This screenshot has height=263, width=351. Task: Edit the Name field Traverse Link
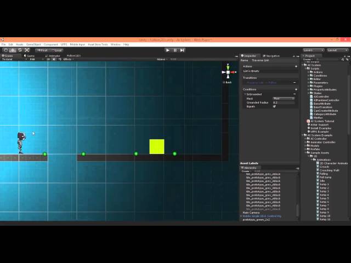[275, 60]
